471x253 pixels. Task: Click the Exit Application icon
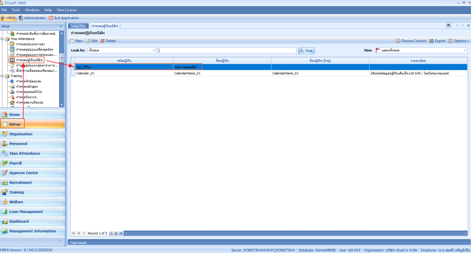(x=51, y=18)
